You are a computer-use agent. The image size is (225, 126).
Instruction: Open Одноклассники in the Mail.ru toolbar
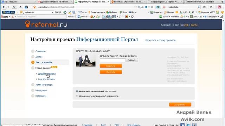click(97, 12)
